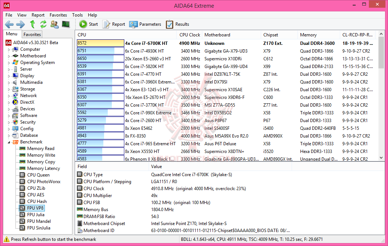
Task: Open the system monitor graph icon
Action: tap(66, 24)
